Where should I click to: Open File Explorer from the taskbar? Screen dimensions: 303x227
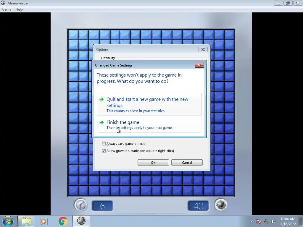pyautogui.click(x=26, y=221)
